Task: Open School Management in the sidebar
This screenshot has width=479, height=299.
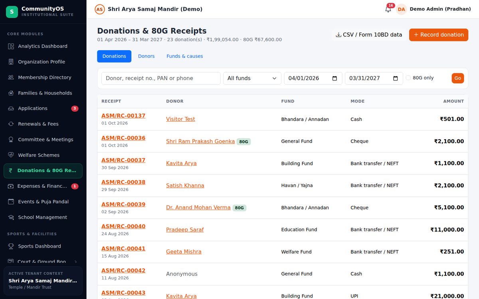Action: 43,217
